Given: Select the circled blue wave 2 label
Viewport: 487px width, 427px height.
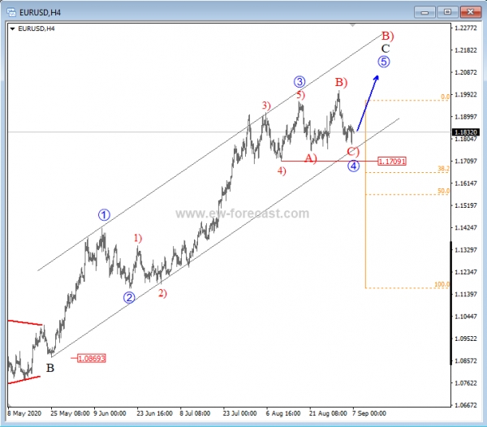Looking at the screenshot, I should coord(129,297).
